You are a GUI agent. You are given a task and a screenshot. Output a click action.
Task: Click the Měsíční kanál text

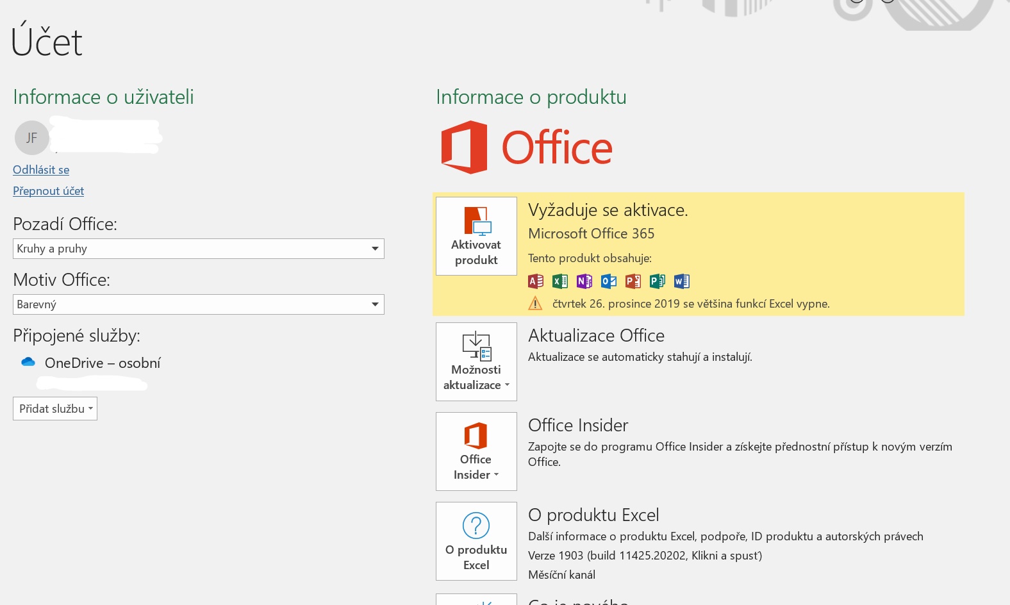pyautogui.click(x=561, y=575)
